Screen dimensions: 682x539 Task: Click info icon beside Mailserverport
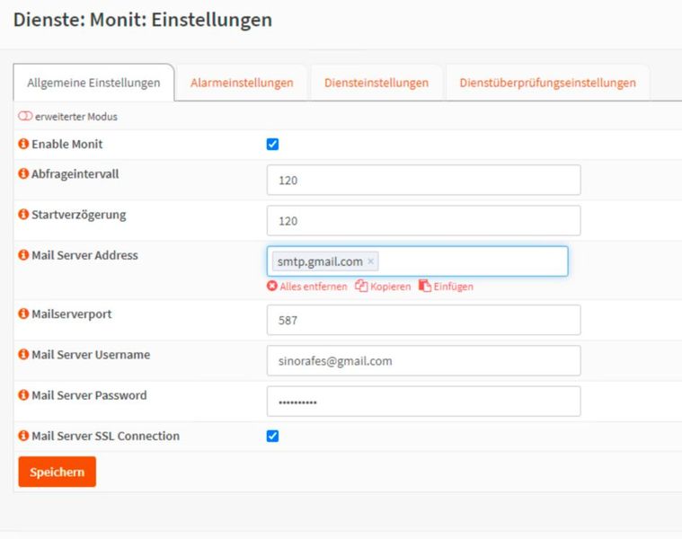tap(24, 314)
